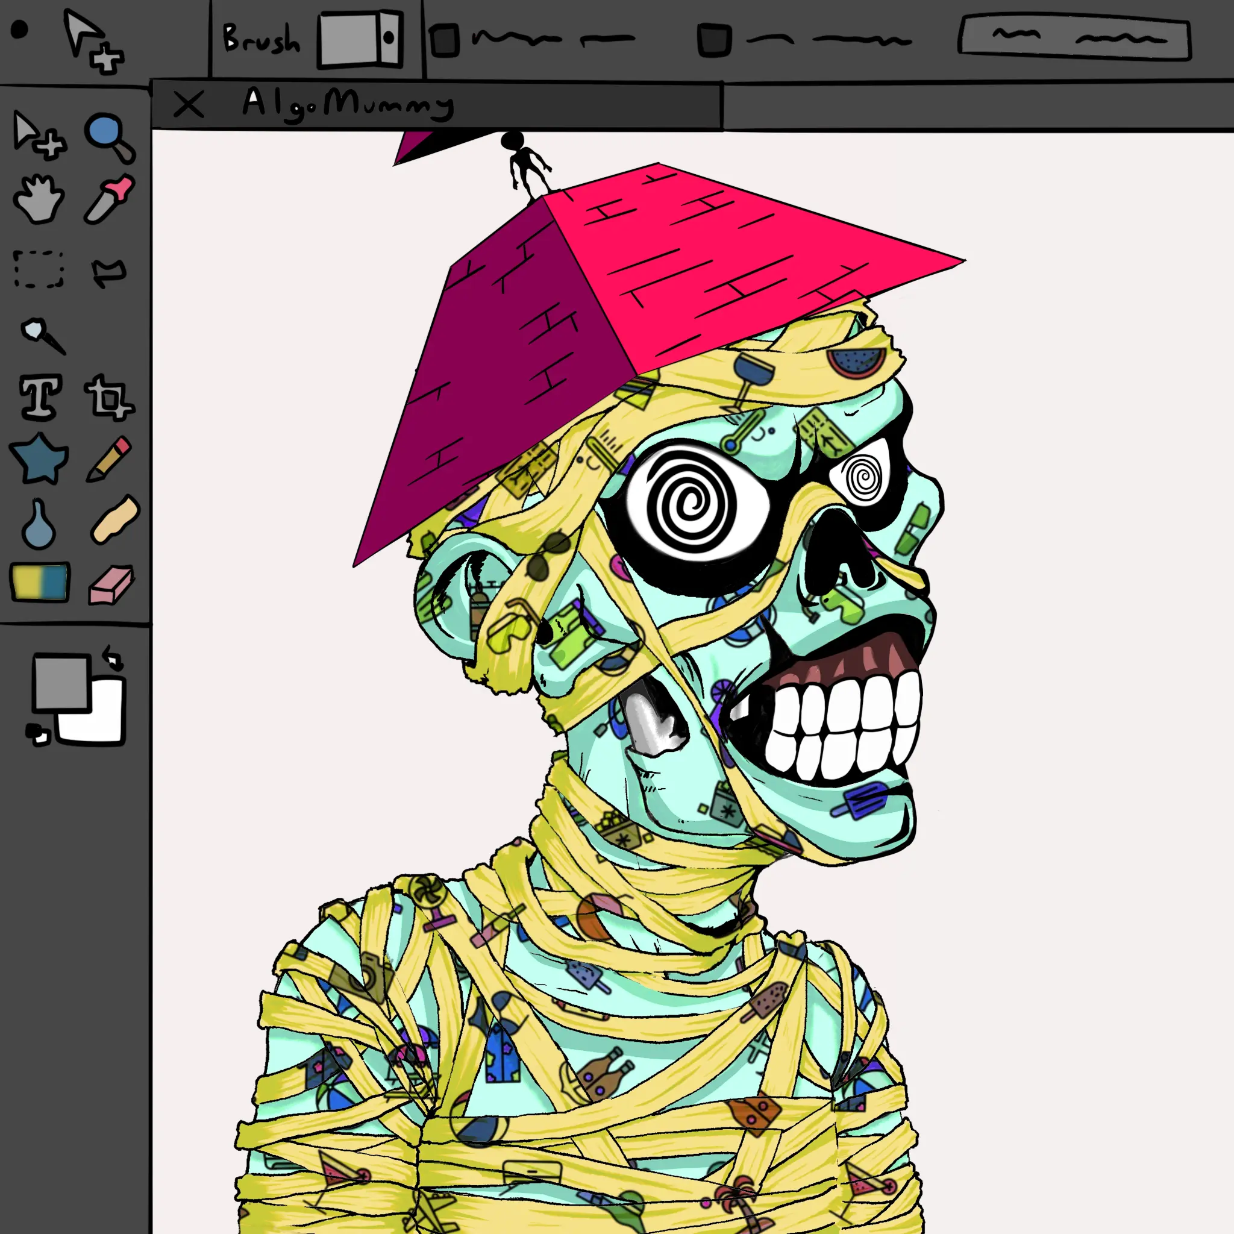Select the Eyedropper tool
Viewport: 1234px width, 1234px height.
[110, 199]
